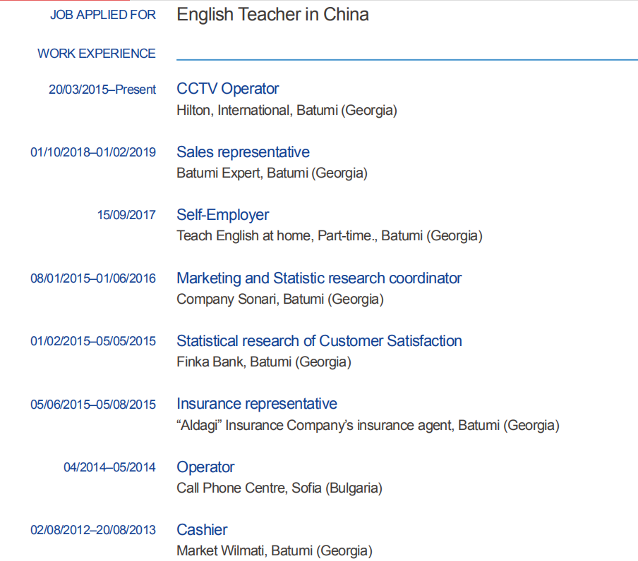Viewport: 638px width, 561px height.
Task: Click the Finka Bank employer line
Action: point(264,362)
